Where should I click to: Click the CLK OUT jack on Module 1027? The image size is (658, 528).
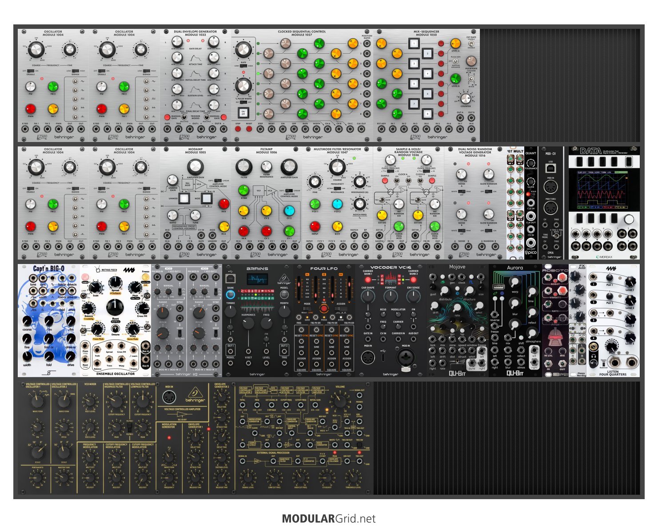[361, 129]
